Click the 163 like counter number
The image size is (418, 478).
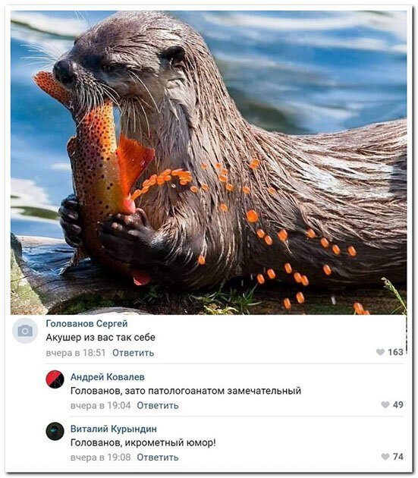tap(395, 352)
